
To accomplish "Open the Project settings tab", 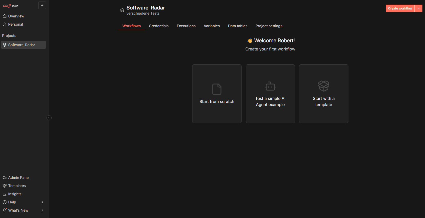I will 269,26.
